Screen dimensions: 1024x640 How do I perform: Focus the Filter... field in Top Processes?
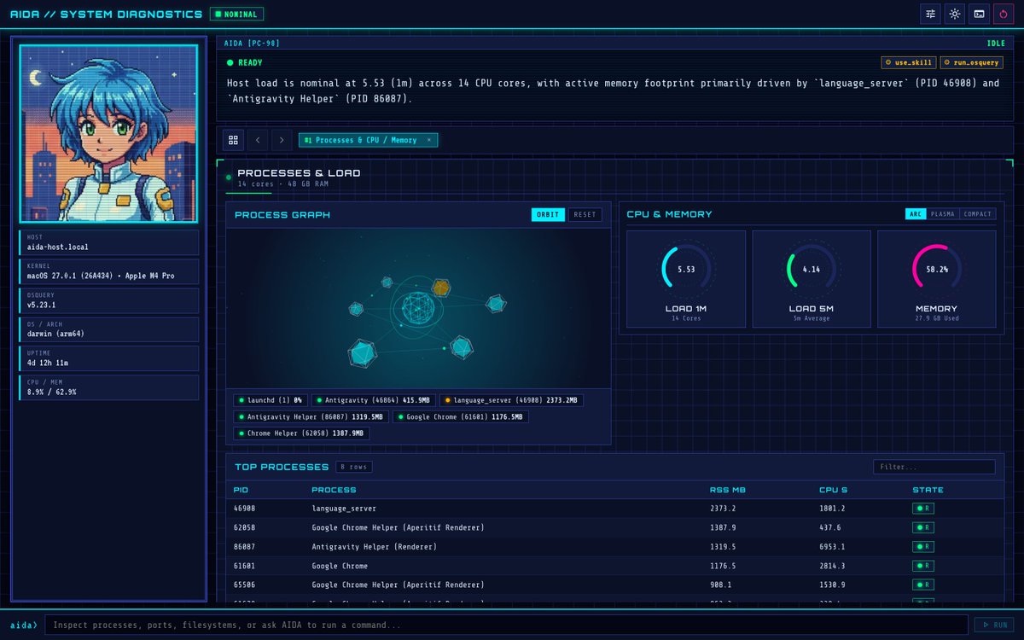coord(934,467)
